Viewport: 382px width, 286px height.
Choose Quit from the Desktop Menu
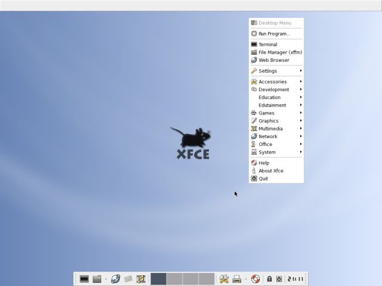tap(276, 178)
